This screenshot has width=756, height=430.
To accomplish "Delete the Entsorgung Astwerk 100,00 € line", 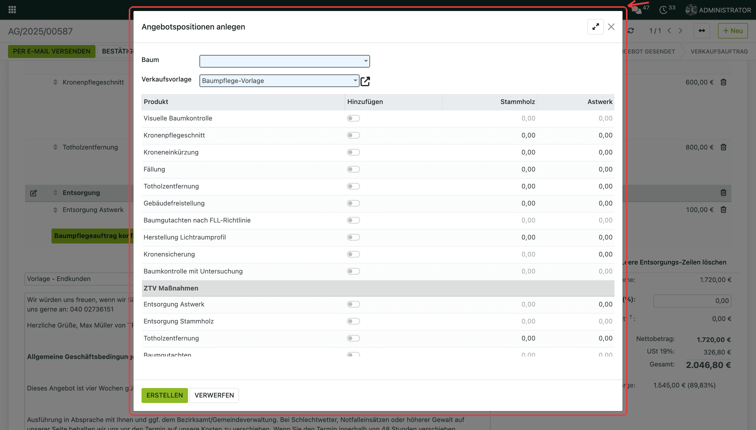I will (x=723, y=210).
